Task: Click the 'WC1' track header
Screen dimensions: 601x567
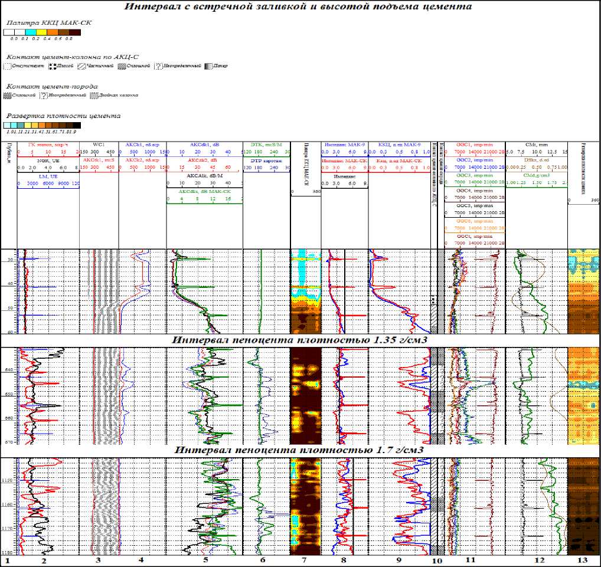Action: 99,145
